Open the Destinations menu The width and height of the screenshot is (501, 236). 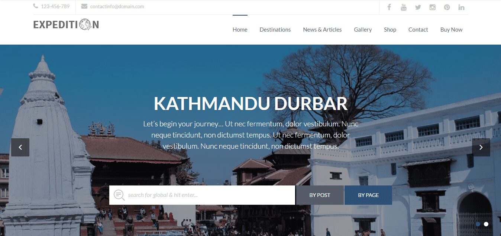[x=275, y=30]
